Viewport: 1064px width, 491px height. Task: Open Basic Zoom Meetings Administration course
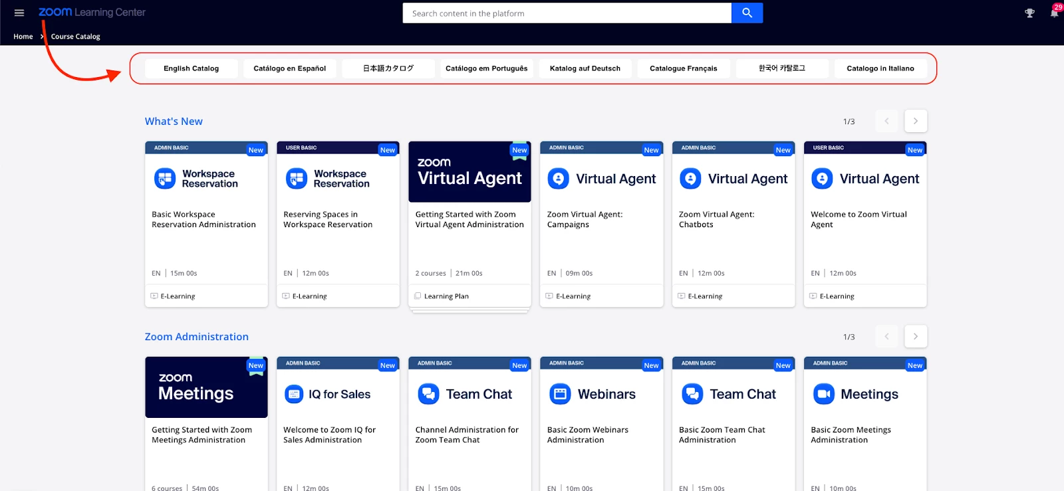[851, 435]
